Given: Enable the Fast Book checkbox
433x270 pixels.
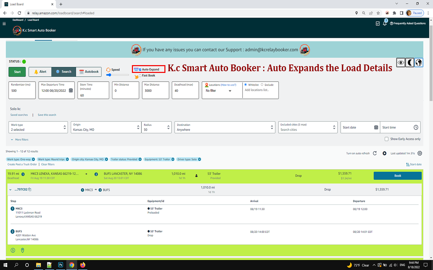Looking at the screenshot, I should click(140, 76).
